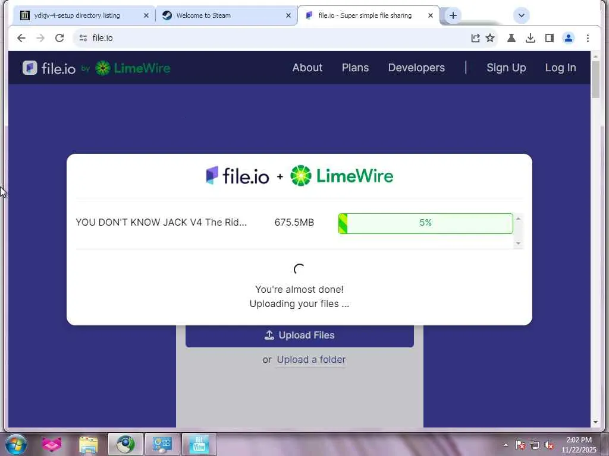
Task: Select the file.io Super simple file sharing tab
Action: 365,15
